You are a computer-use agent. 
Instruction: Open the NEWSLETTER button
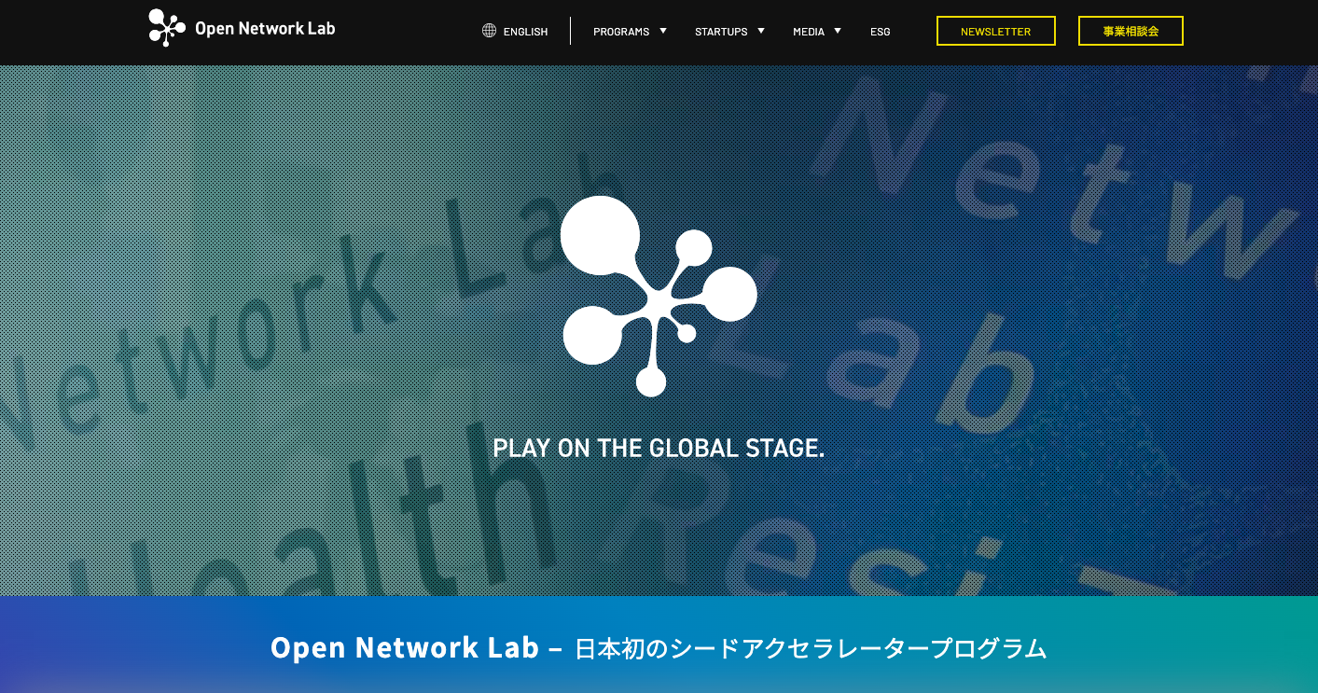pyautogui.click(x=996, y=31)
